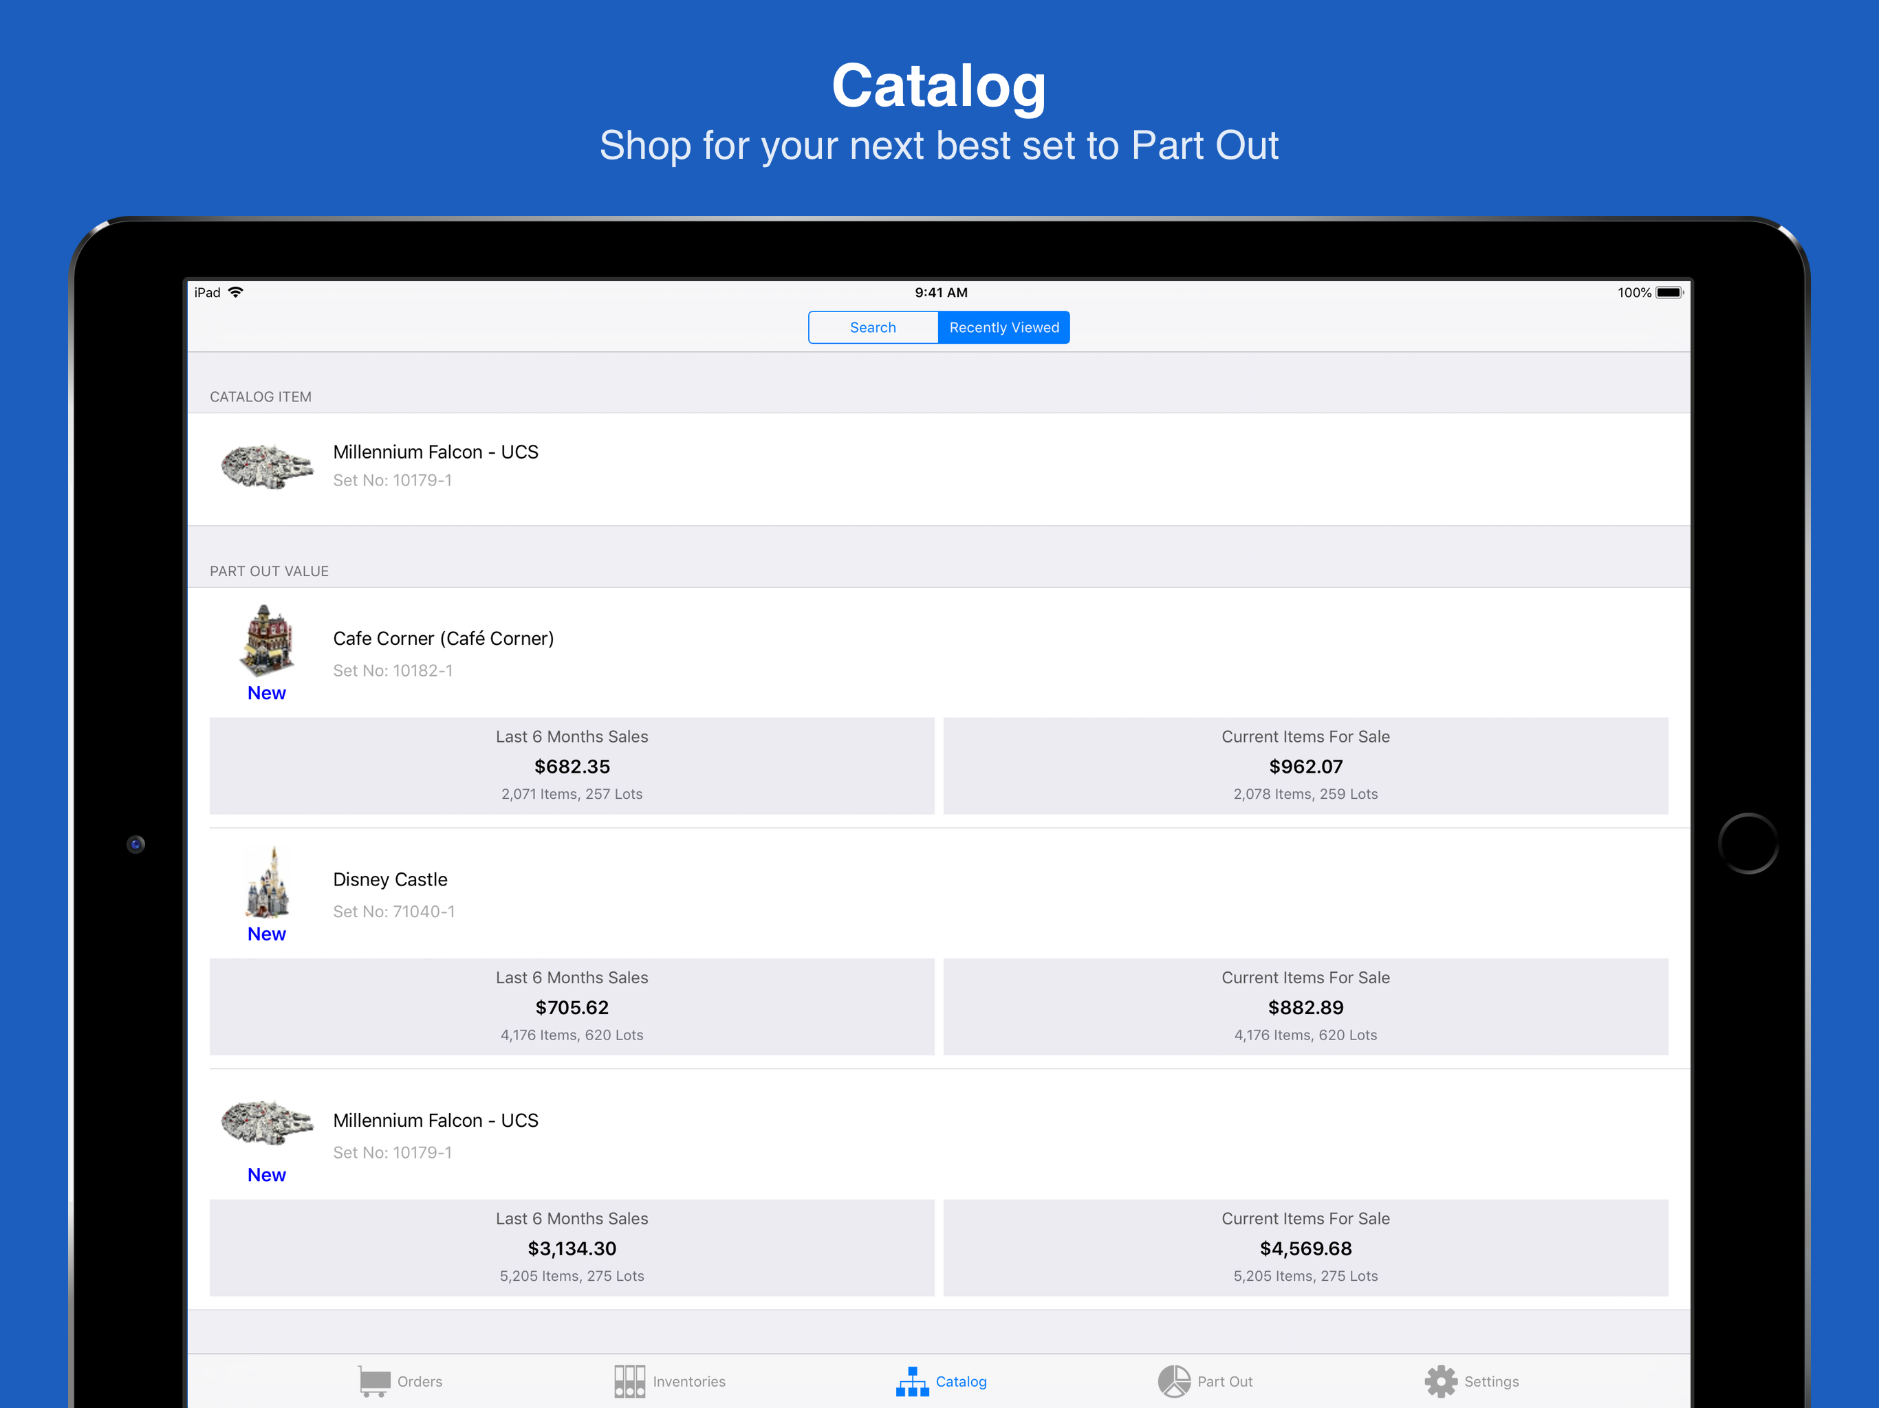View Disney Castle Current Items For Sale
This screenshot has width=1879, height=1408.
point(1305,1006)
